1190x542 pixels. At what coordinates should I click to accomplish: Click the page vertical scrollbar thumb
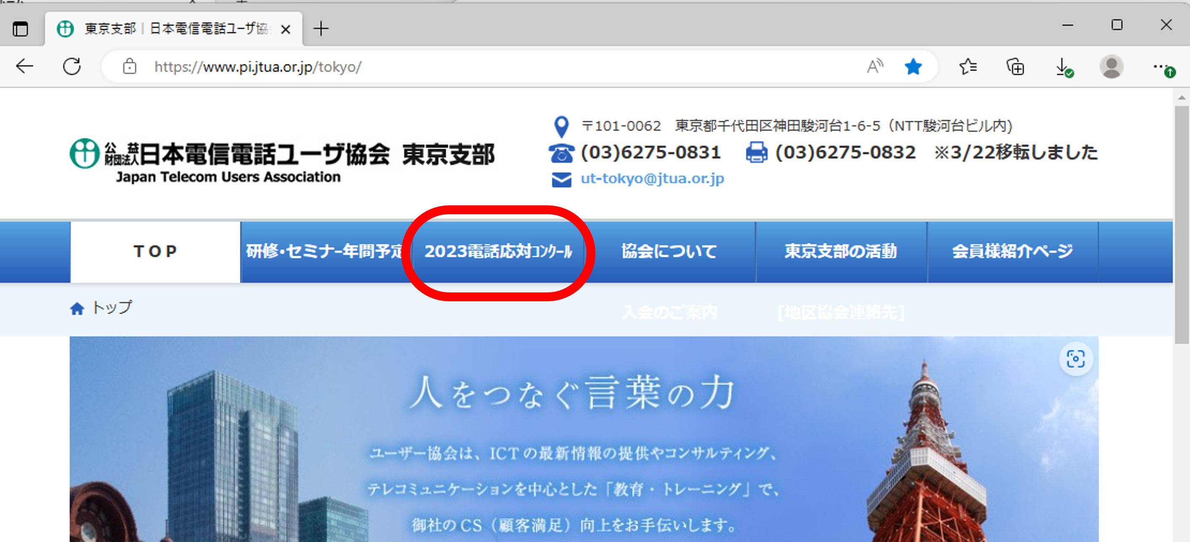(1182, 225)
